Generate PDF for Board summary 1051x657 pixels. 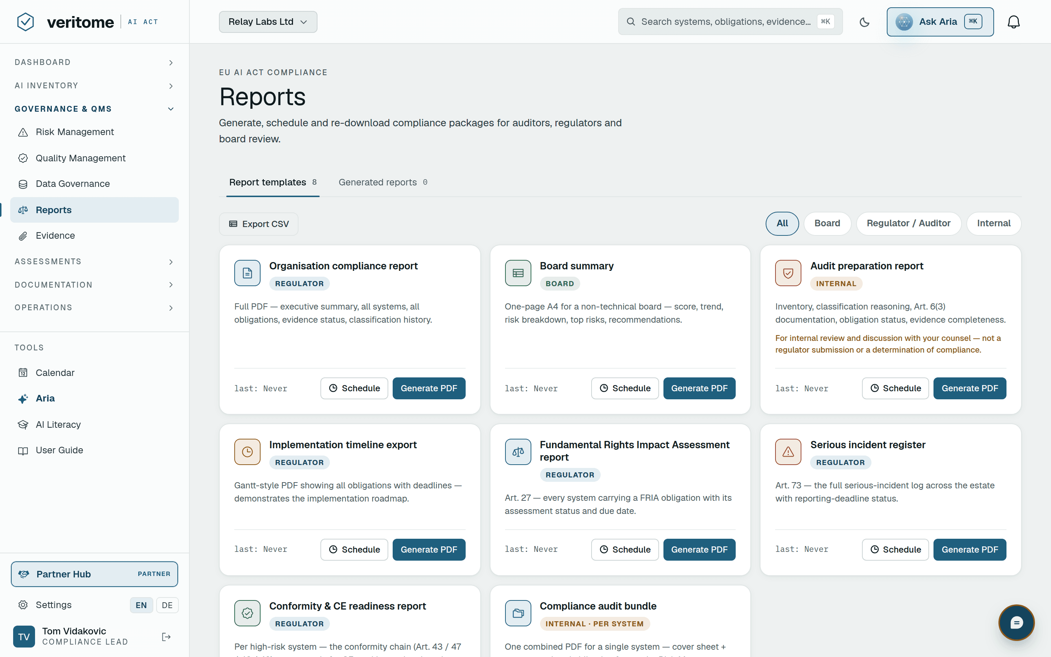click(x=699, y=388)
